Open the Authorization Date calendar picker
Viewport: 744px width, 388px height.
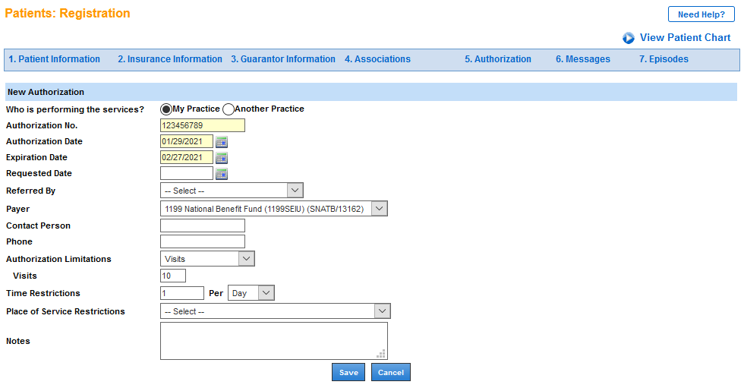click(222, 141)
